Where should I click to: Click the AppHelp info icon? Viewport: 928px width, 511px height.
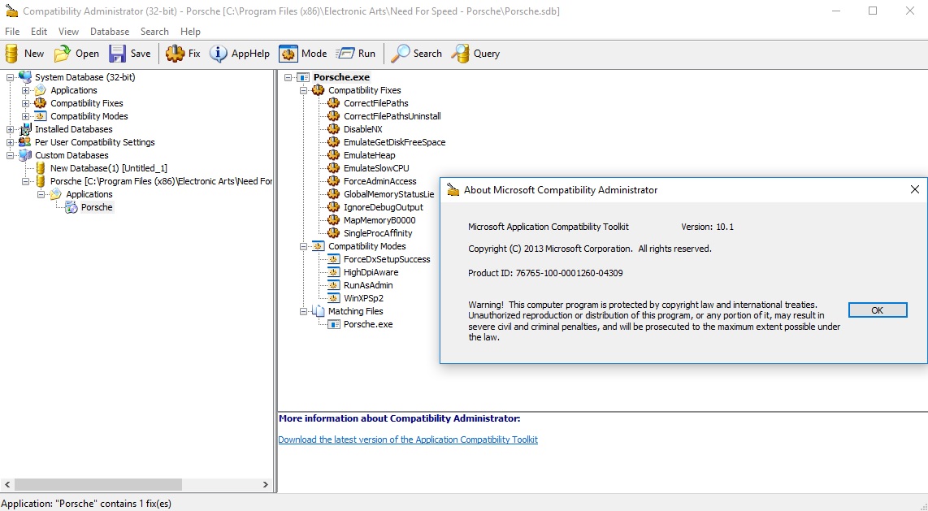point(219,54)
